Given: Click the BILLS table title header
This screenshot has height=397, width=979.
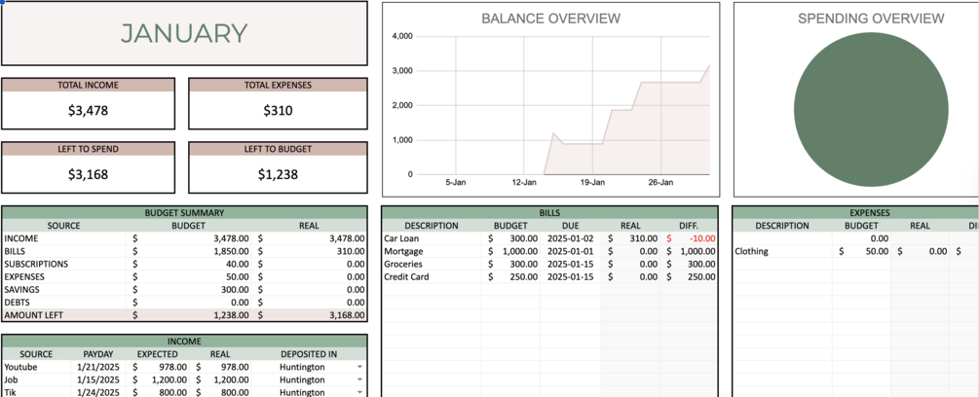Looking at the screenshot, I should 549,212.
